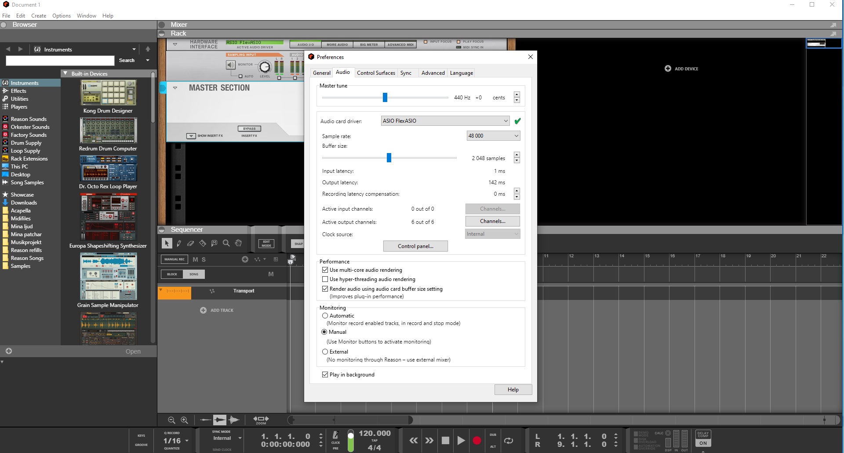Switch to the Advanced preferences tab

tap(433, 73)
